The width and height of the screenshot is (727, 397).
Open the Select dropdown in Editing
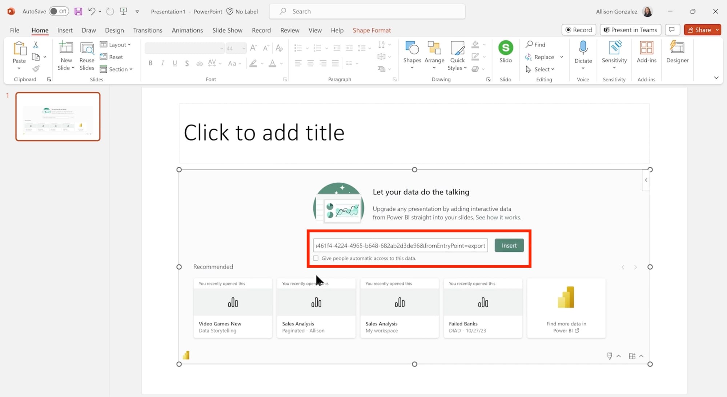coord(540,69)
